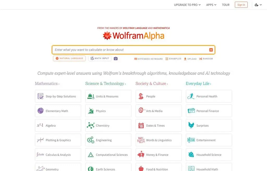This screenshot has width=267, height=171.
Task: Click the WolframAlpha logo
Action: coord(133,36)
